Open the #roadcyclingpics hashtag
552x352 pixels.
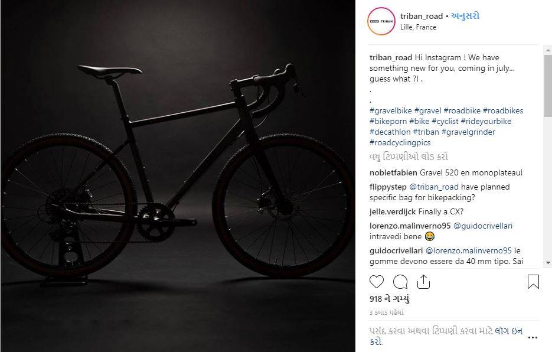point(400,142)
